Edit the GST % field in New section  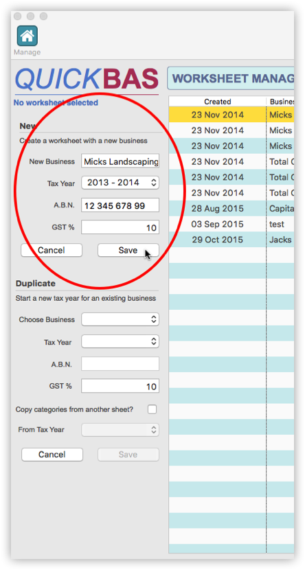120,227
